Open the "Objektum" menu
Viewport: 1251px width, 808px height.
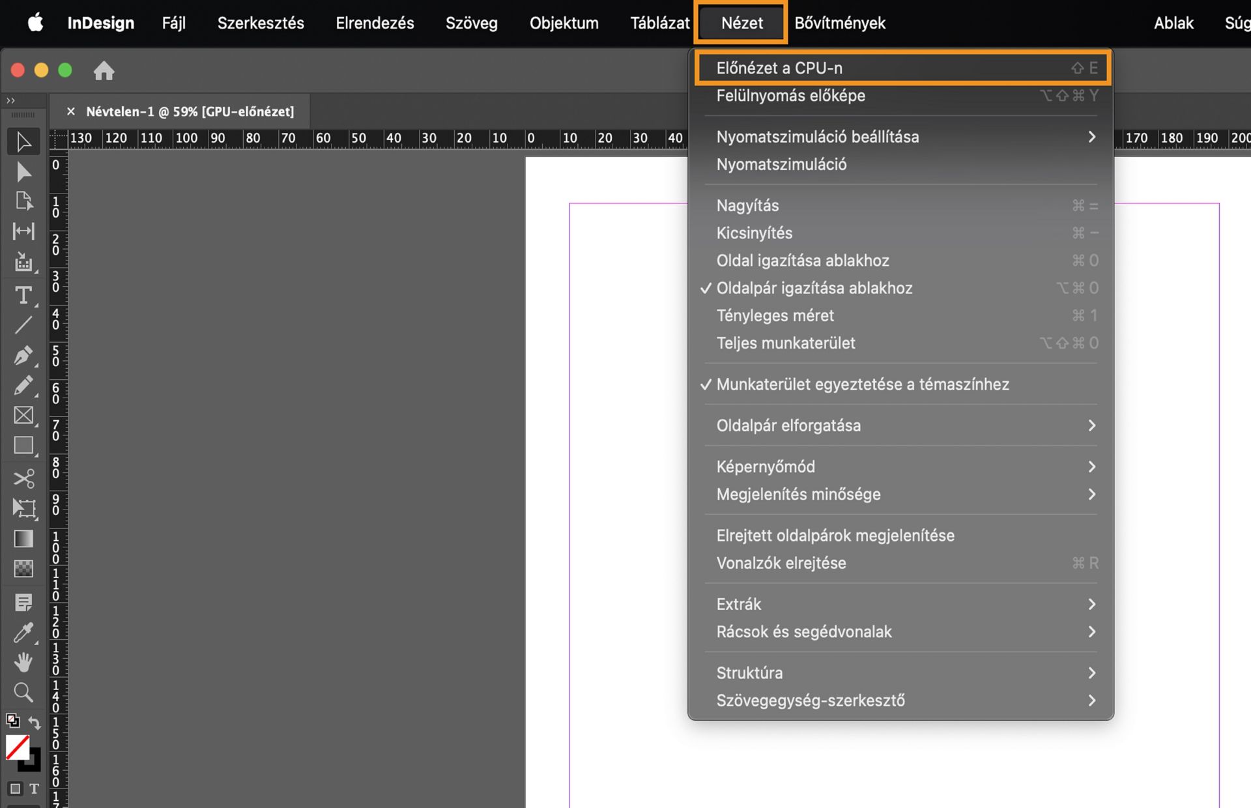[x=564, y=23]
